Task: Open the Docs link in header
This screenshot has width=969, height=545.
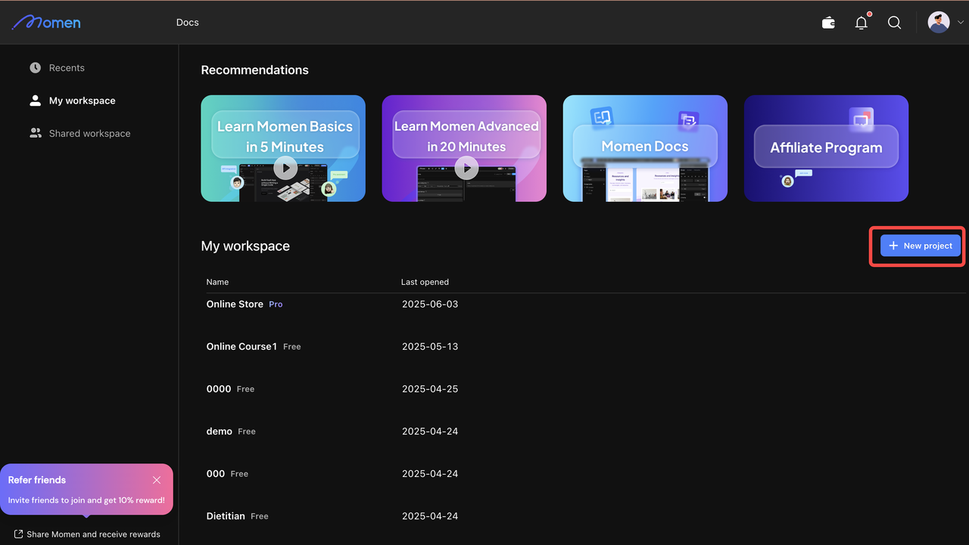Action: [188, 23]
